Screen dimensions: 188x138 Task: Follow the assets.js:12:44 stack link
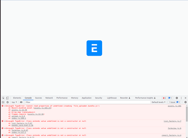[x=19, y=110]
